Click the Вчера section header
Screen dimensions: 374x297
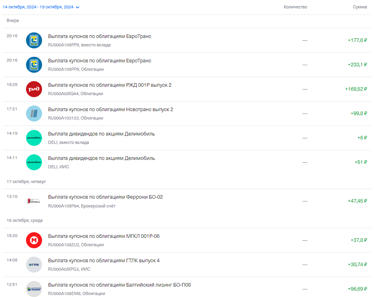coord(13,21)
